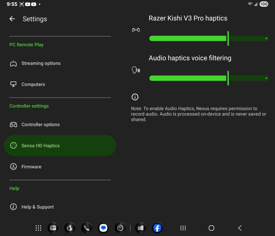Open Streaming options menu item
The width and height of the screenshot is (275, 236).
coord(60,63)
